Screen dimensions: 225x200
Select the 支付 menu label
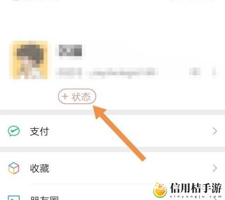[39, 131]
